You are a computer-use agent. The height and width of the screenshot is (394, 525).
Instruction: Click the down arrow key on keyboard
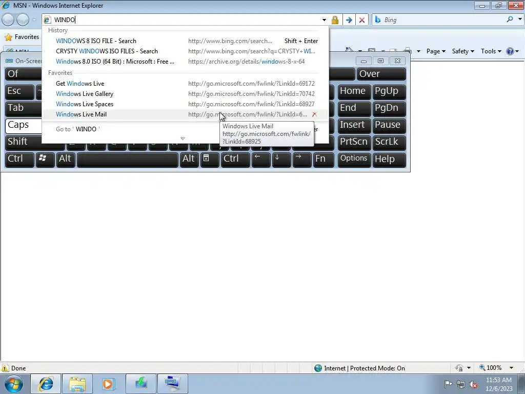tap(281, 159)
